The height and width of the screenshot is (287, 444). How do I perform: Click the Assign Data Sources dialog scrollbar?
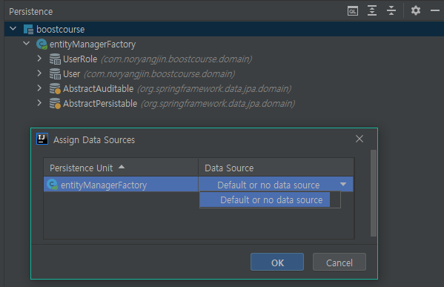point(374,193)
